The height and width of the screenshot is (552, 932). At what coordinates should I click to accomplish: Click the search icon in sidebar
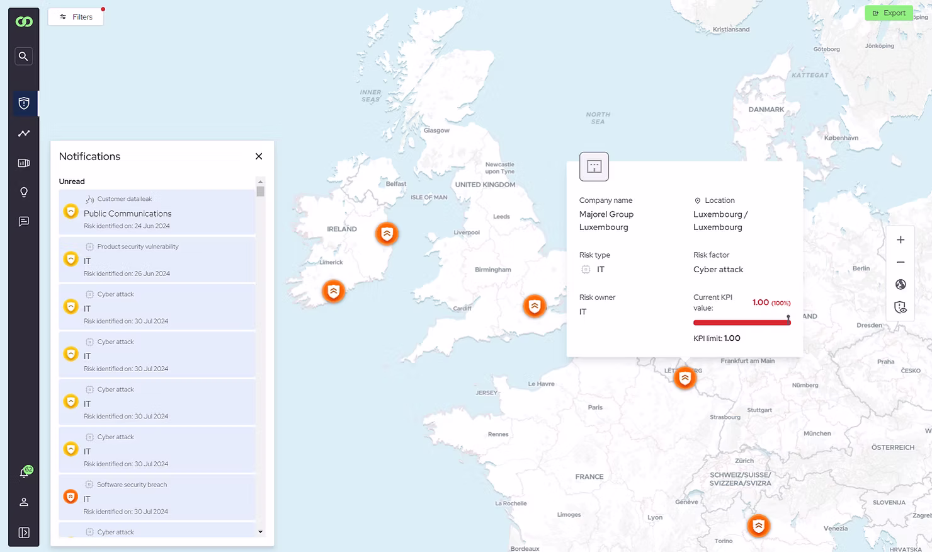tap(23, 57)
